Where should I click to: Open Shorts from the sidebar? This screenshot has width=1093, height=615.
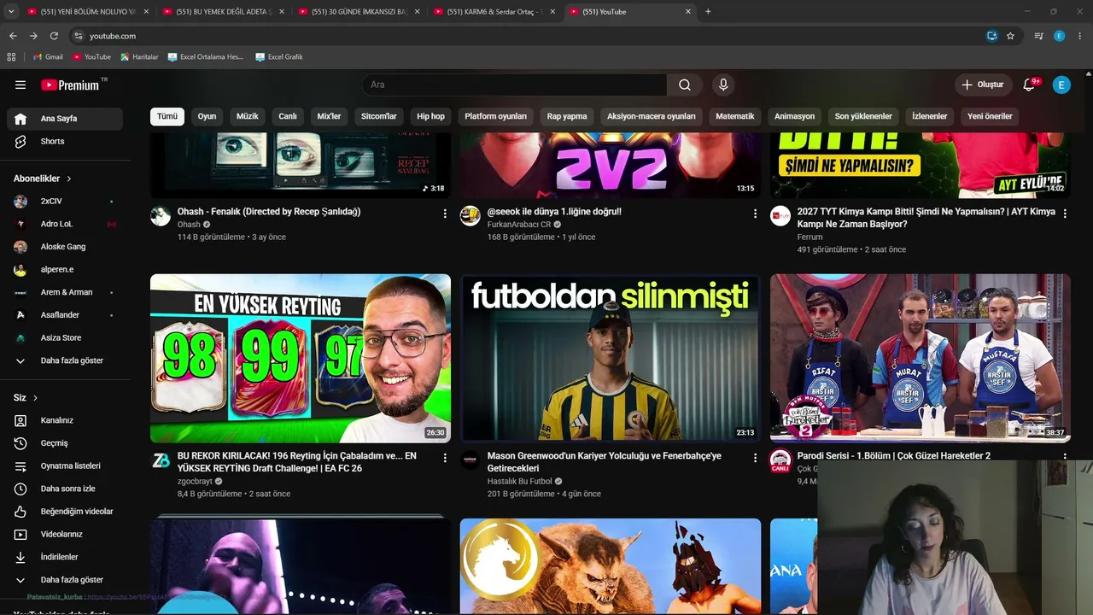65,141
